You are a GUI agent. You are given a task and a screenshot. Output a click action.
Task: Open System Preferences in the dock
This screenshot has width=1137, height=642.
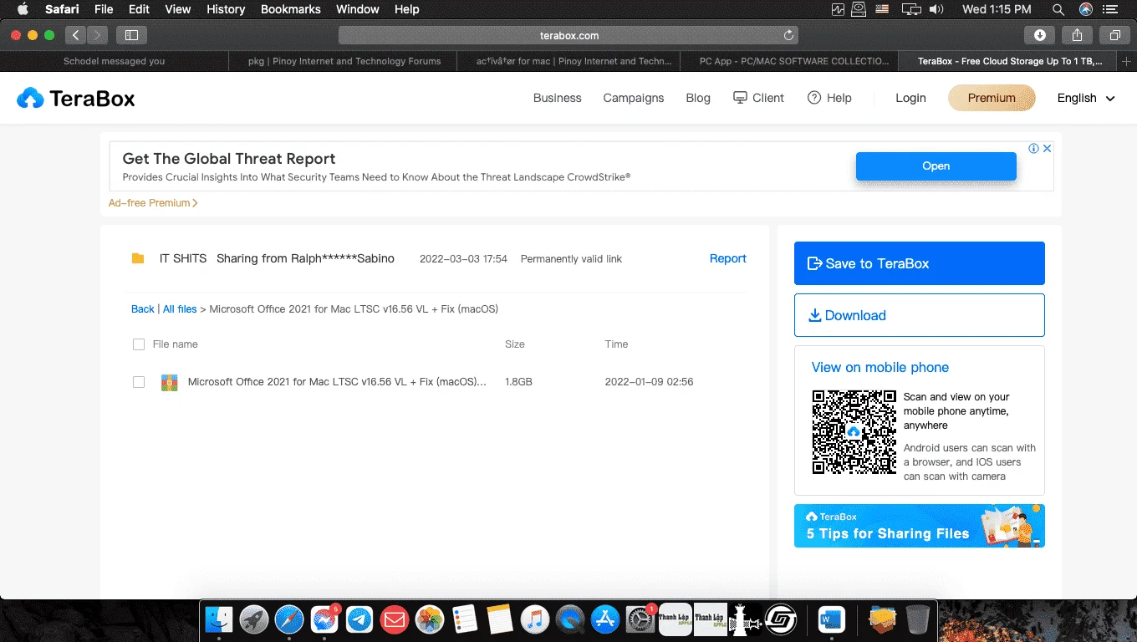640,619
